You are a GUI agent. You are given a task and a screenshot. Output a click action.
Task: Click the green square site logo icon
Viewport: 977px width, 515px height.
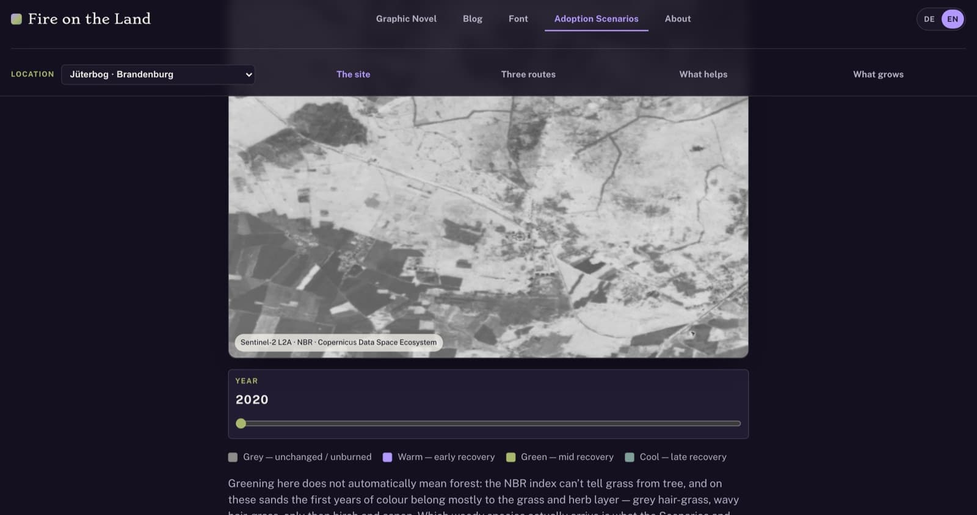pos(16,19)
